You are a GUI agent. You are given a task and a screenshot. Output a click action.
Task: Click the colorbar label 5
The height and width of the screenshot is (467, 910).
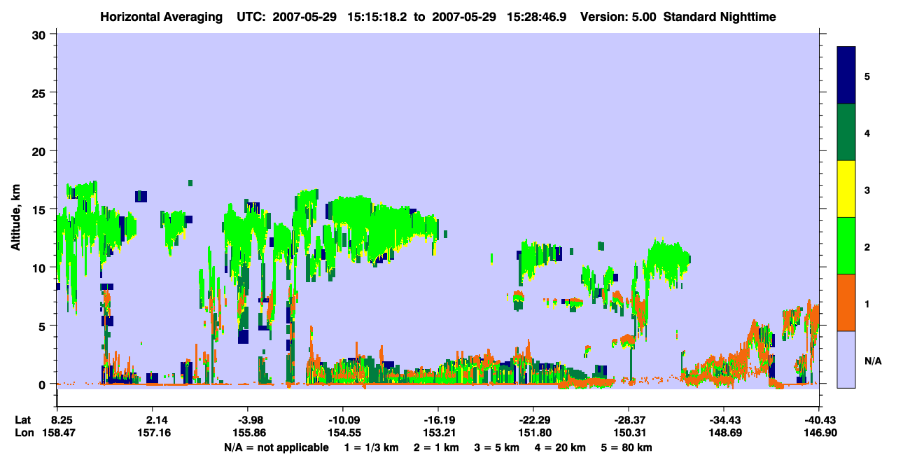pos(867,76)
